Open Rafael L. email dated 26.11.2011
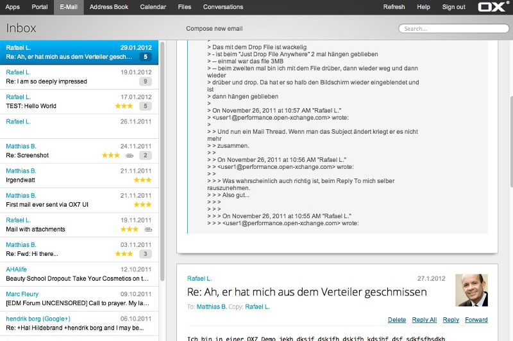 (x=79, y=126)
